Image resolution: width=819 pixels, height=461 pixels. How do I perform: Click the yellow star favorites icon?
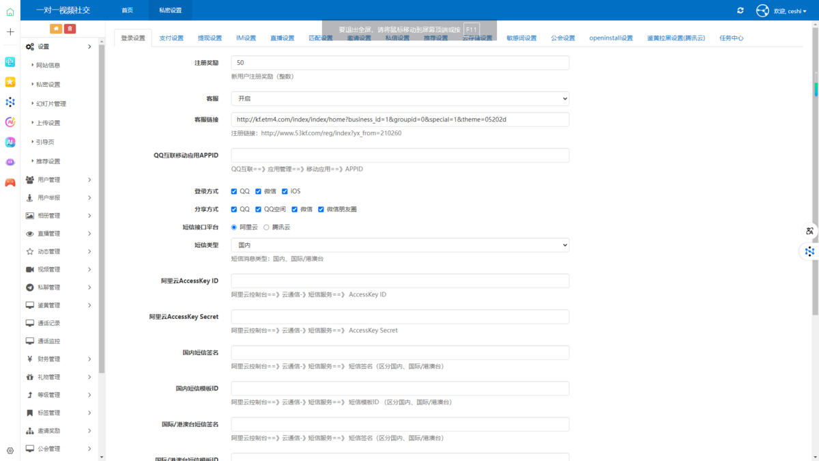10,82
